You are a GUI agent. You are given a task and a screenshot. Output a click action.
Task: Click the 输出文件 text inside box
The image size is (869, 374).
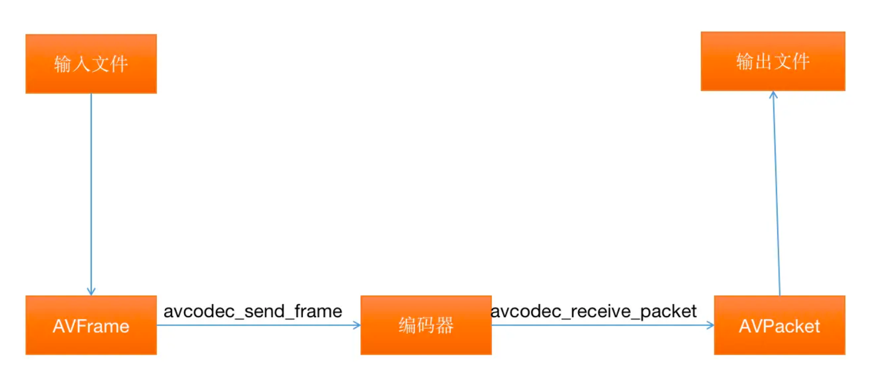coord(773,61)
